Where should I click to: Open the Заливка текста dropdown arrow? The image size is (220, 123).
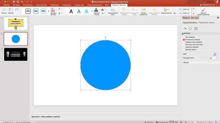[99, 10]
